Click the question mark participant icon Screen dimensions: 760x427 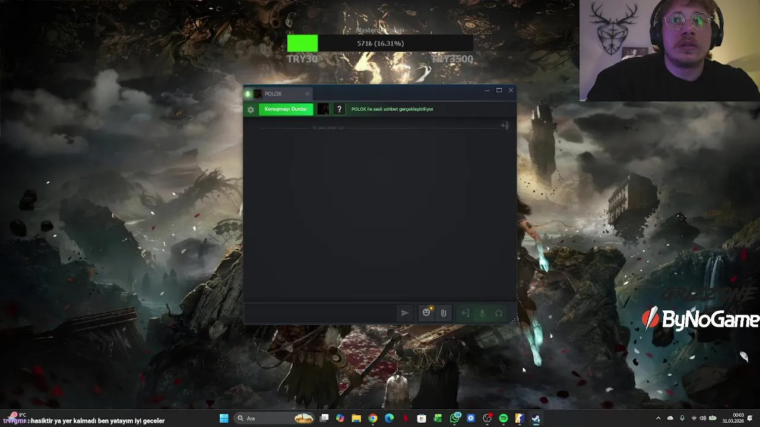339,109
